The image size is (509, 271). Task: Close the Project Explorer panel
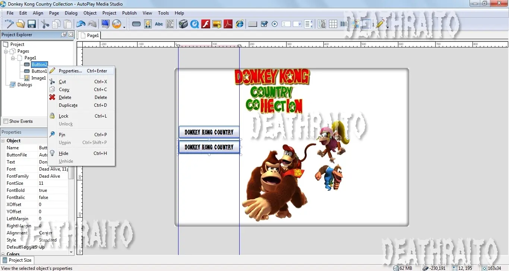pos(71,35)
